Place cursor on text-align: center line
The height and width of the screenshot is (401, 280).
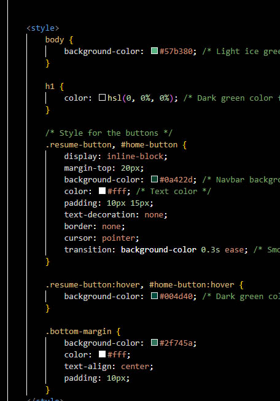coord(109,366)
